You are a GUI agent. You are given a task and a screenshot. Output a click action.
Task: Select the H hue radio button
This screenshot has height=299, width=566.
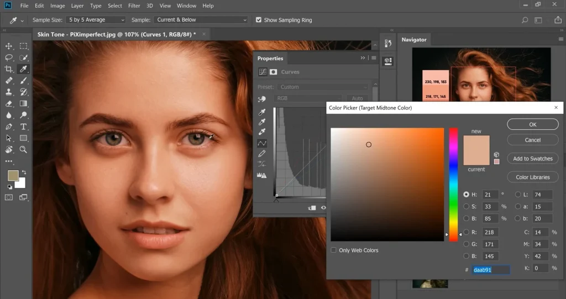pyautogui.click(x=467, y=195)
